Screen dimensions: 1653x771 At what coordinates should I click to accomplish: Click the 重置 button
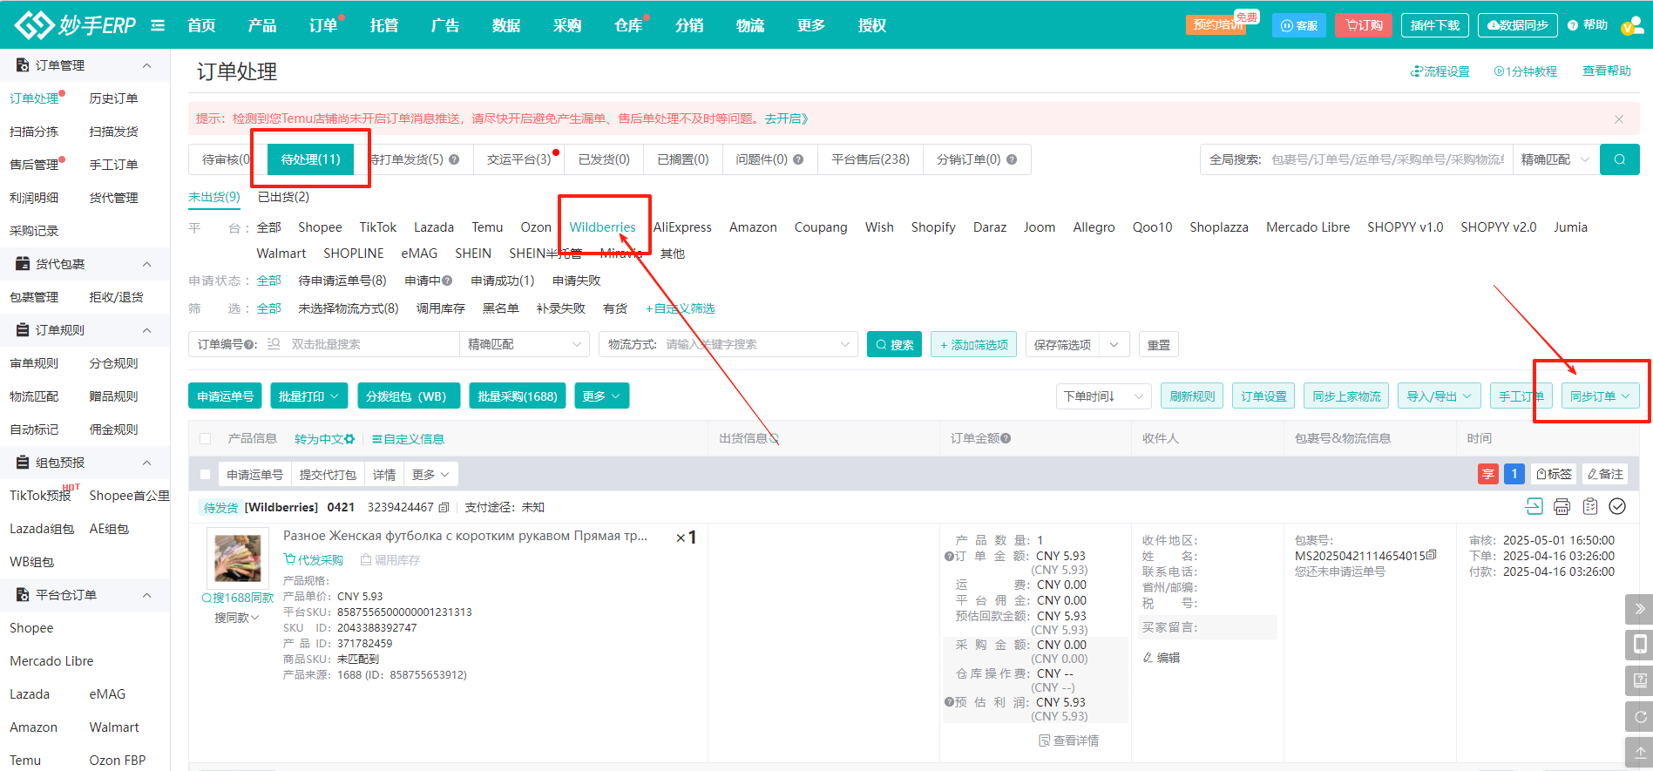1159,345
